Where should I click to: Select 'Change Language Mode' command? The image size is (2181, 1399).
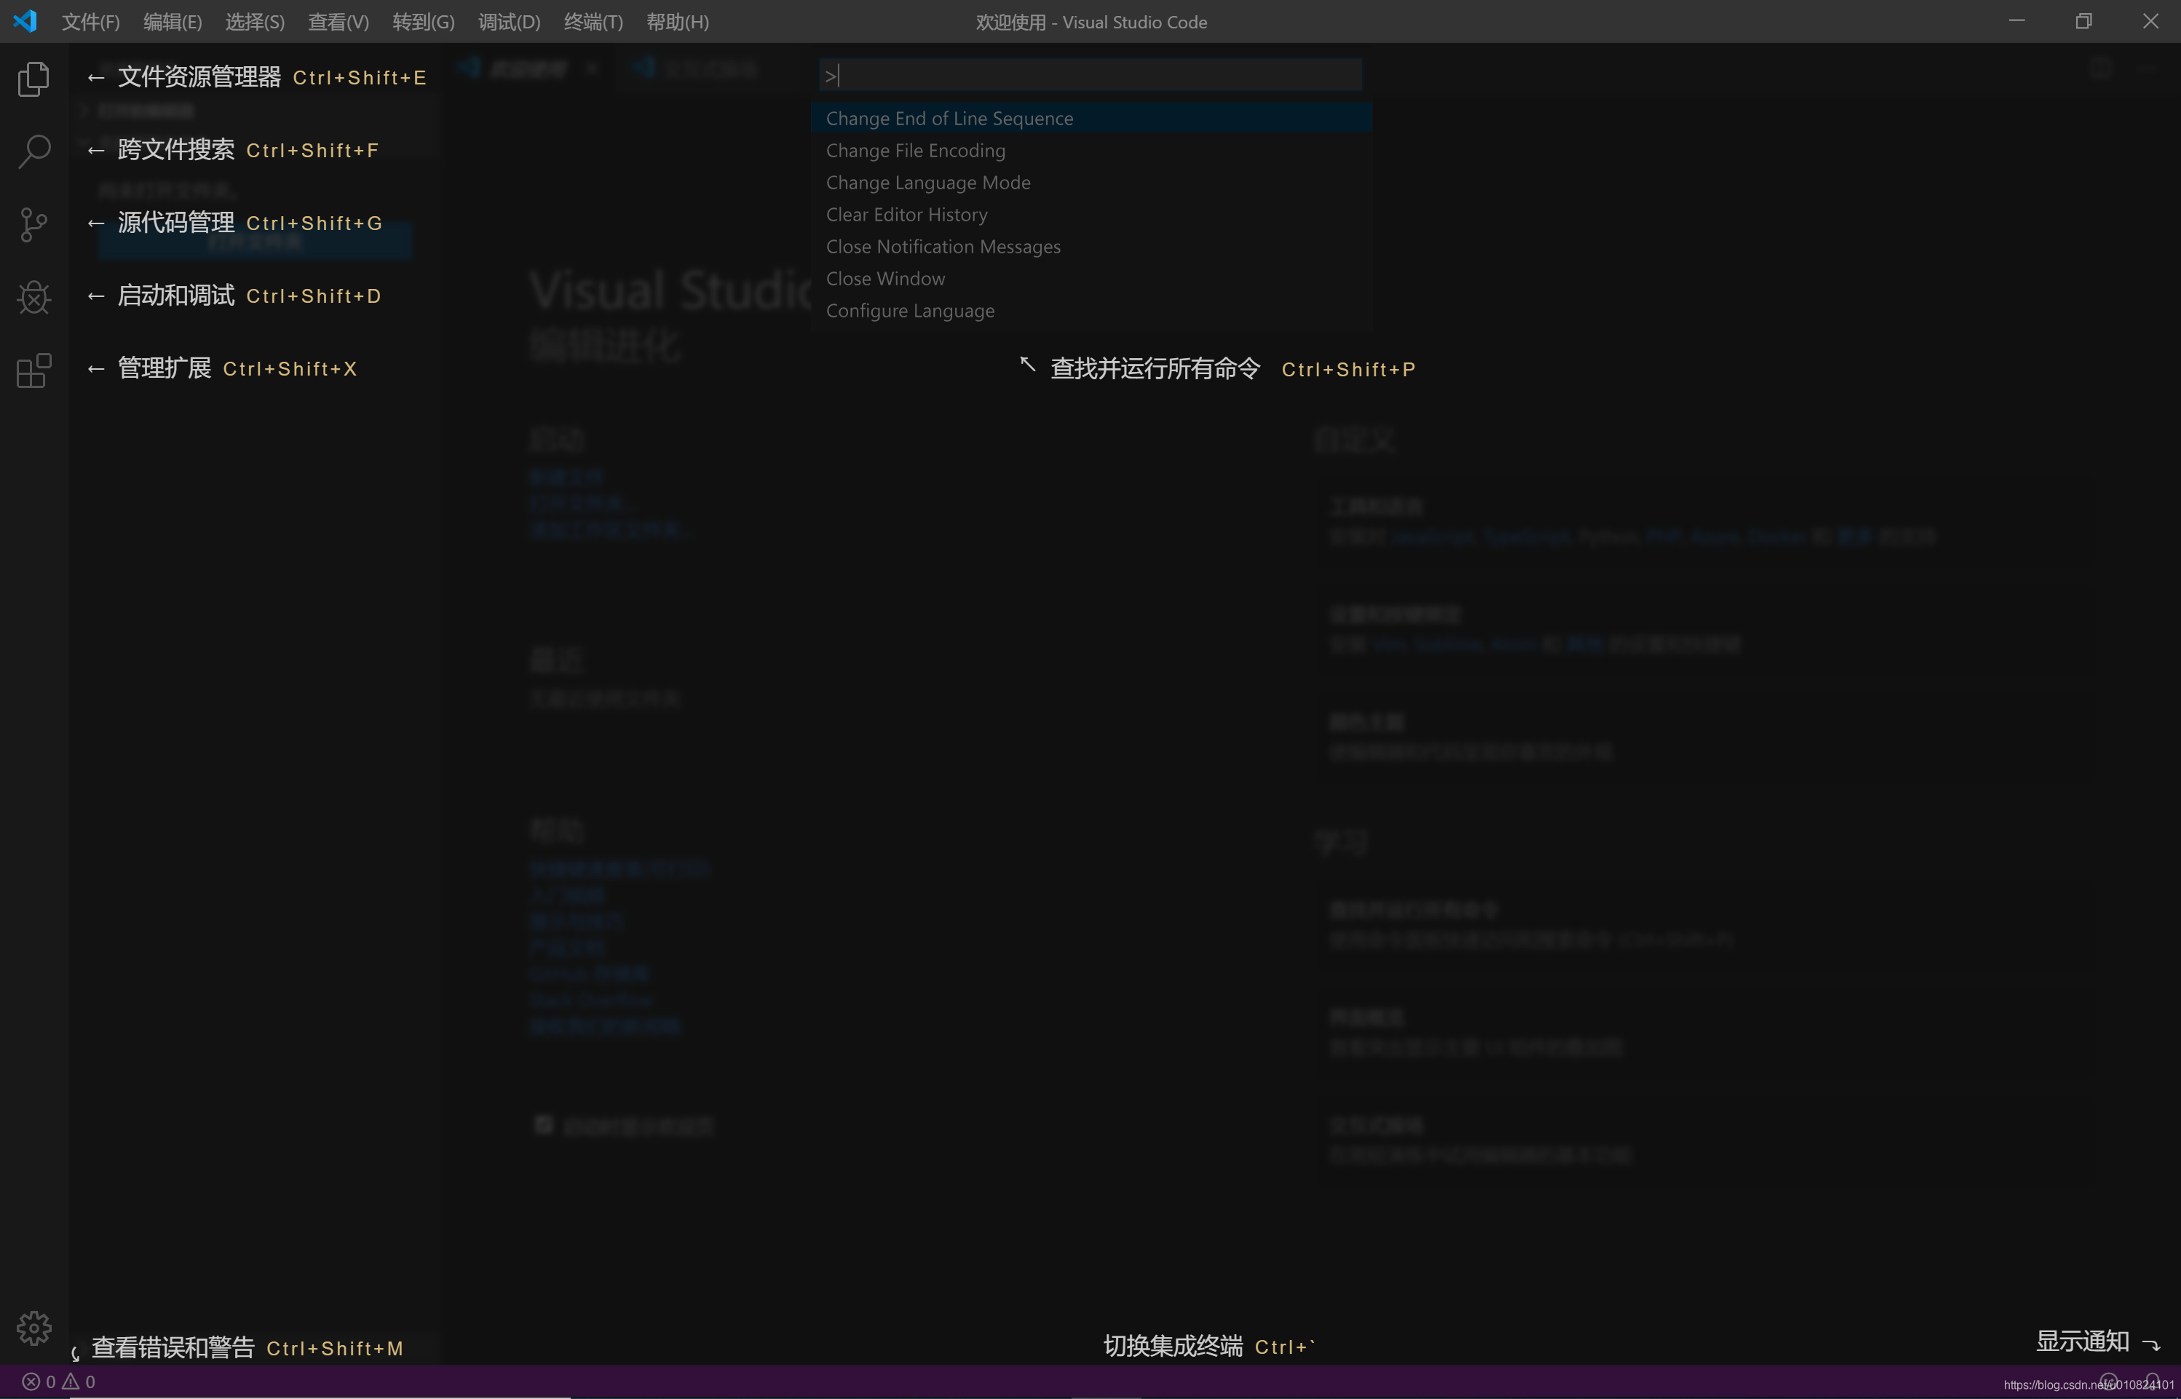coord(1091,183)
